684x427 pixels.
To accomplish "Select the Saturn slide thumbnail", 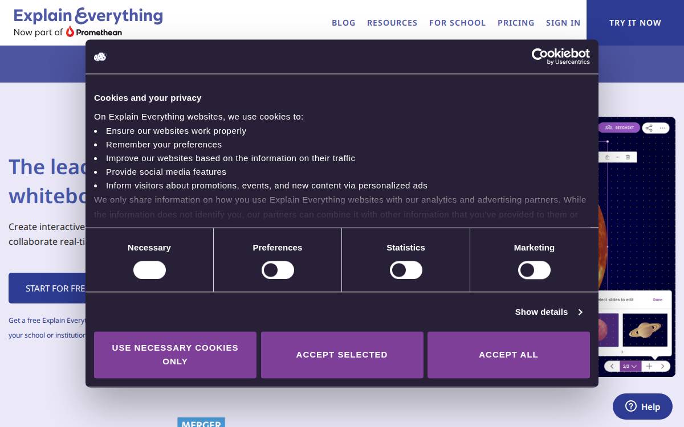I will point(645,330).
